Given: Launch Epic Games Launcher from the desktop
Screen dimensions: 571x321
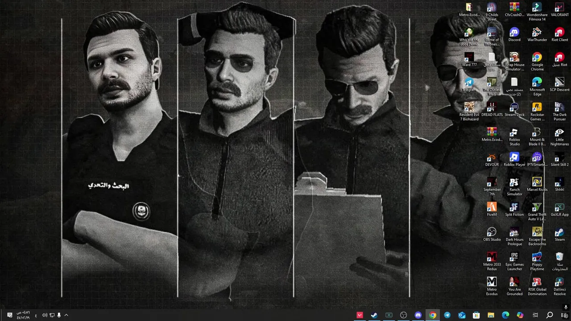Looking at the screenshot, I should point(514,262).
